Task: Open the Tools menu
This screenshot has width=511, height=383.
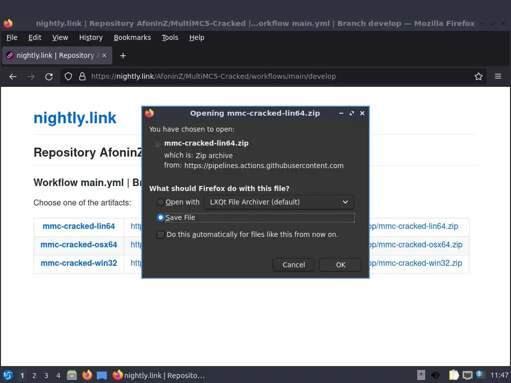Action: (170, 37)
